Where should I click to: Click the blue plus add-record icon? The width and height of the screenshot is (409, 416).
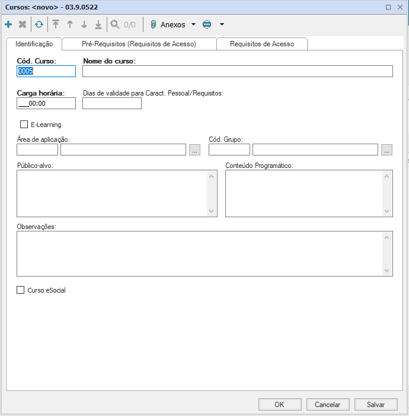tap(8, 25)
